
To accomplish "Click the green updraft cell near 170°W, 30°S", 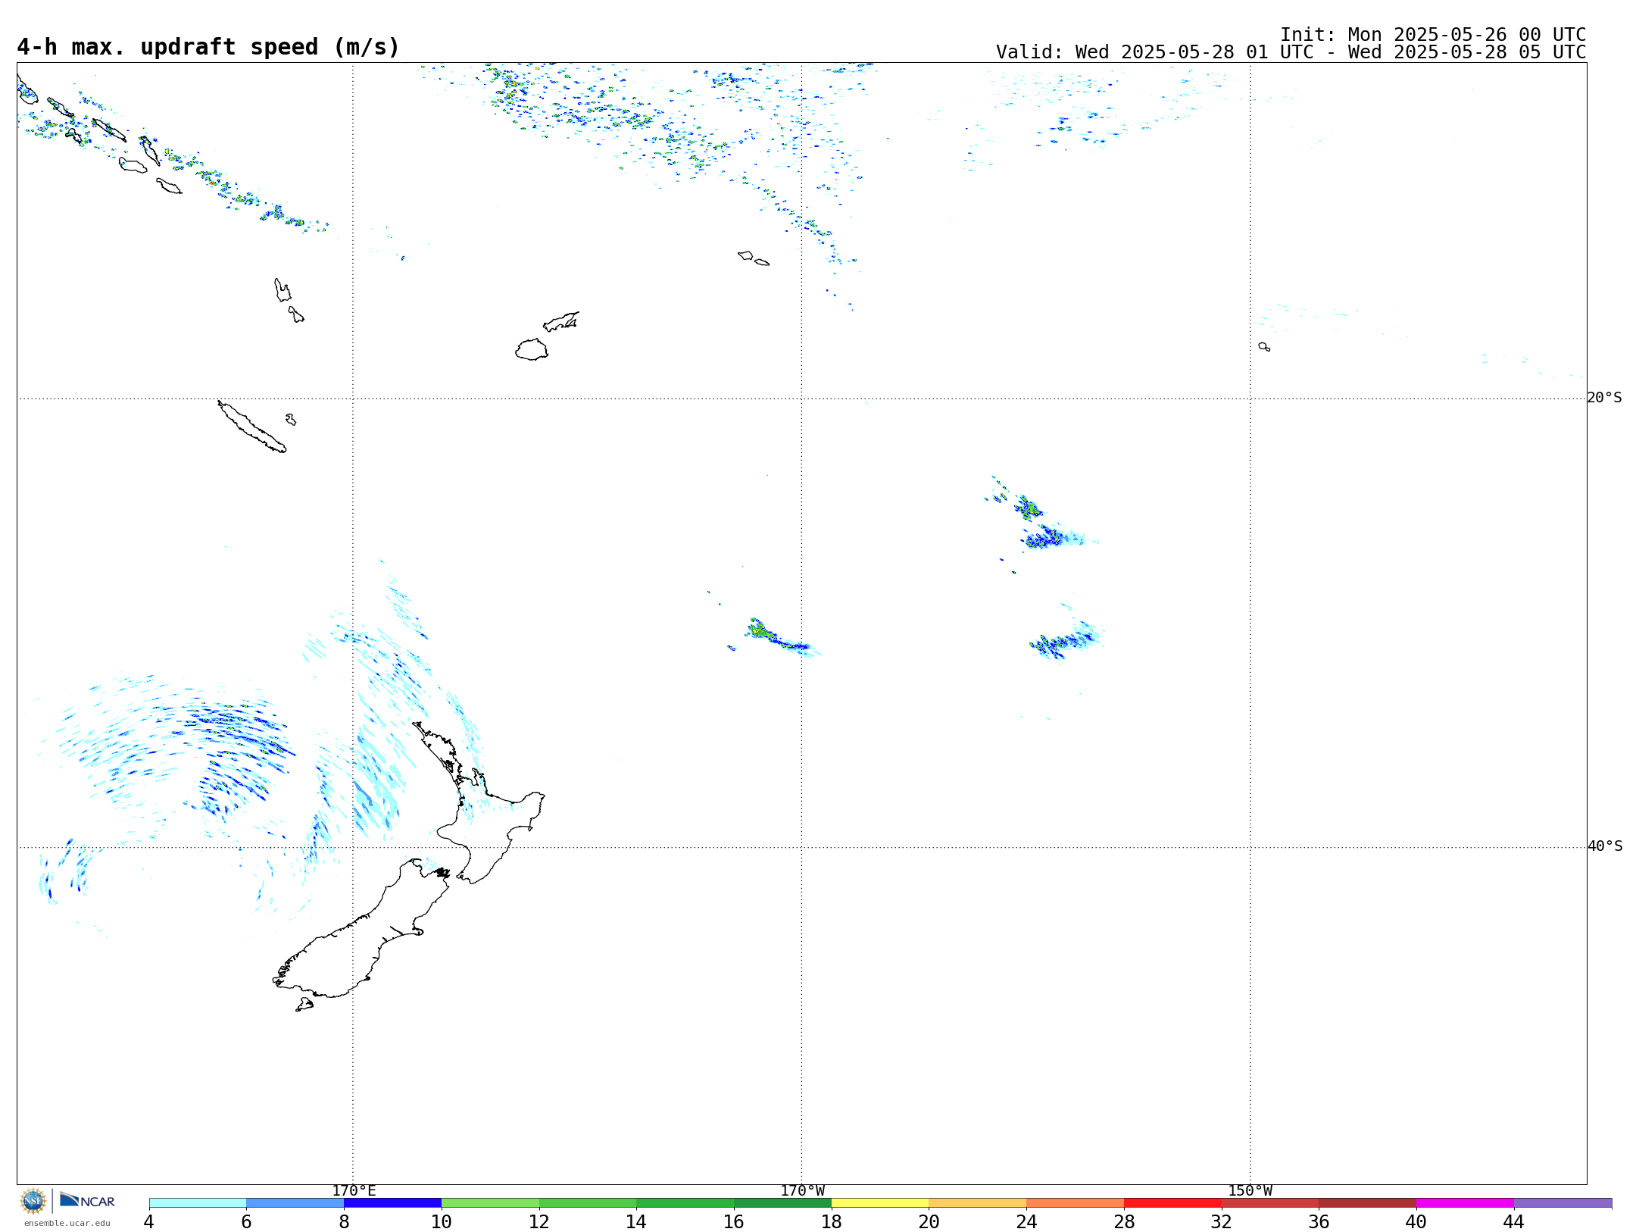I will click(760, 630).
